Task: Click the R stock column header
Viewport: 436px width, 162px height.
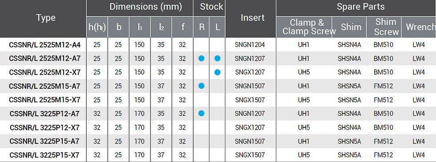Action: point(202,27)
